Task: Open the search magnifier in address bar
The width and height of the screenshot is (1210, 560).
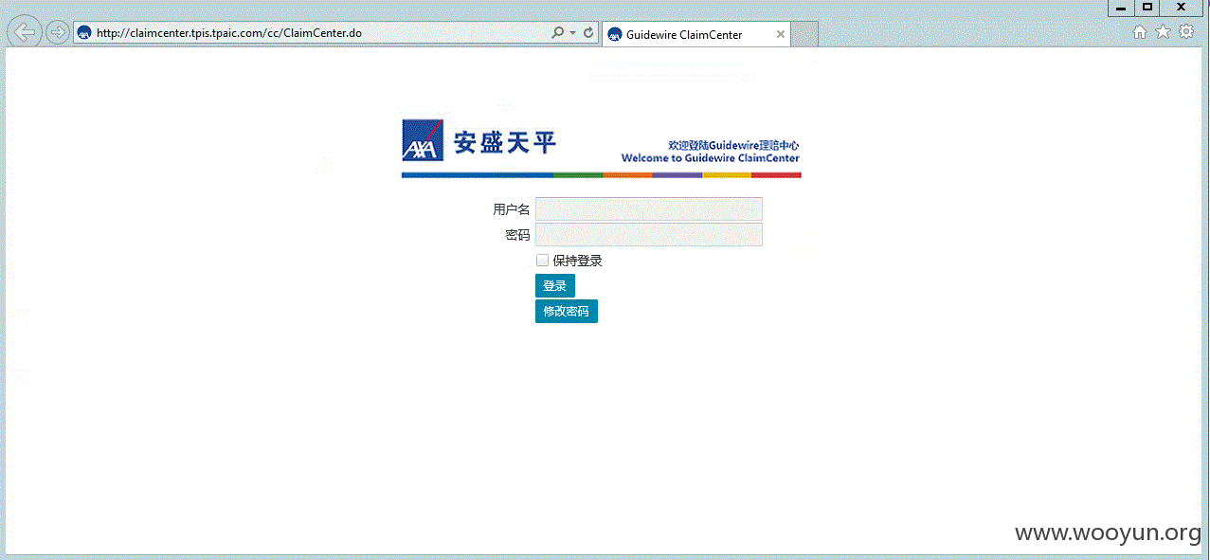Action: click(x=558, y=33)
